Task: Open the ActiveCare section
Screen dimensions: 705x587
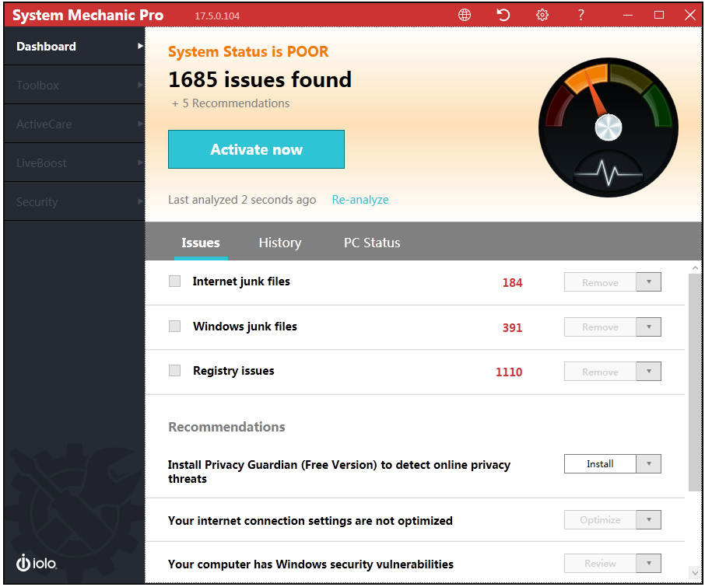Action: 75,124
